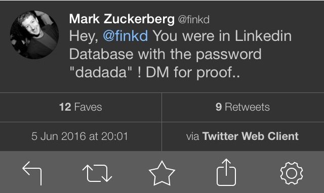Open the share sheet icon
The image size is (324, 193).
tap(226, 172)
